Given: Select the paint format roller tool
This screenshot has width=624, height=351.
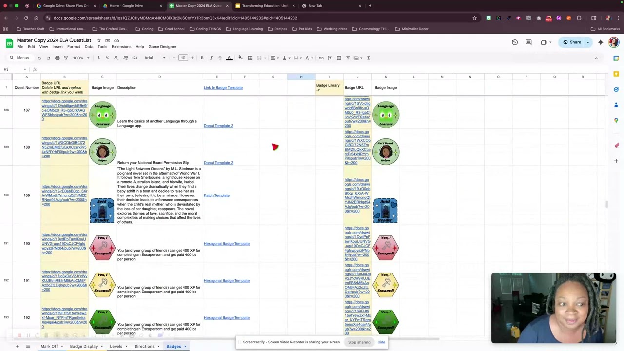Looking at the screenshot, I should click(66, 58).
